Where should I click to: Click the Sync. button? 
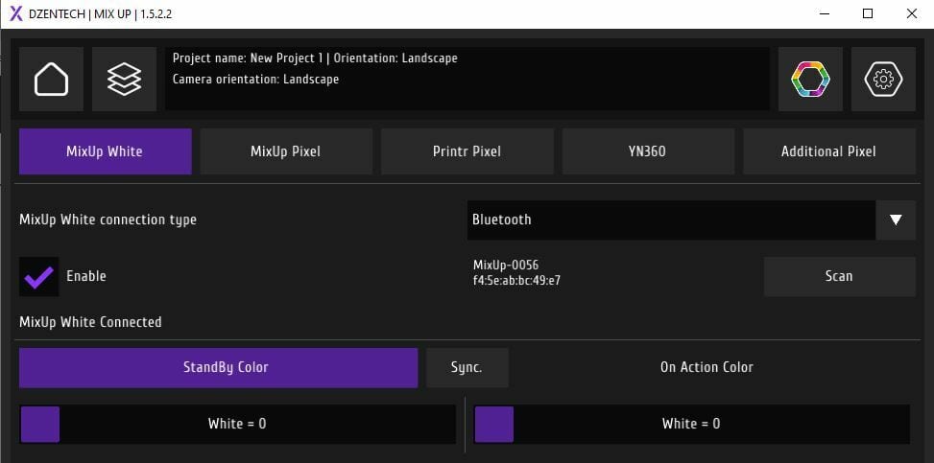coord(467,368)
